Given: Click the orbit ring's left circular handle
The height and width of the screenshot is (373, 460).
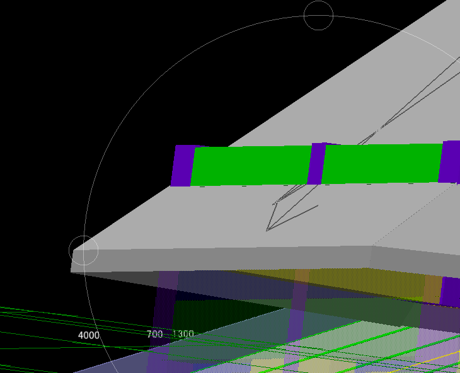Looking at the screenshot, I should click(x=84, y=250).
